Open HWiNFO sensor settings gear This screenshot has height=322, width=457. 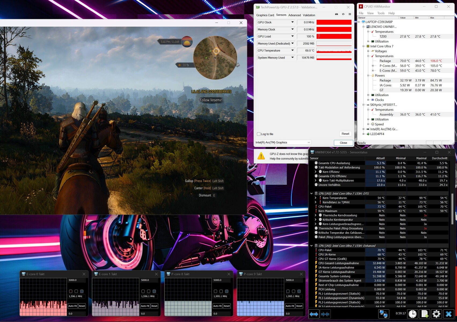pos(436,314)
